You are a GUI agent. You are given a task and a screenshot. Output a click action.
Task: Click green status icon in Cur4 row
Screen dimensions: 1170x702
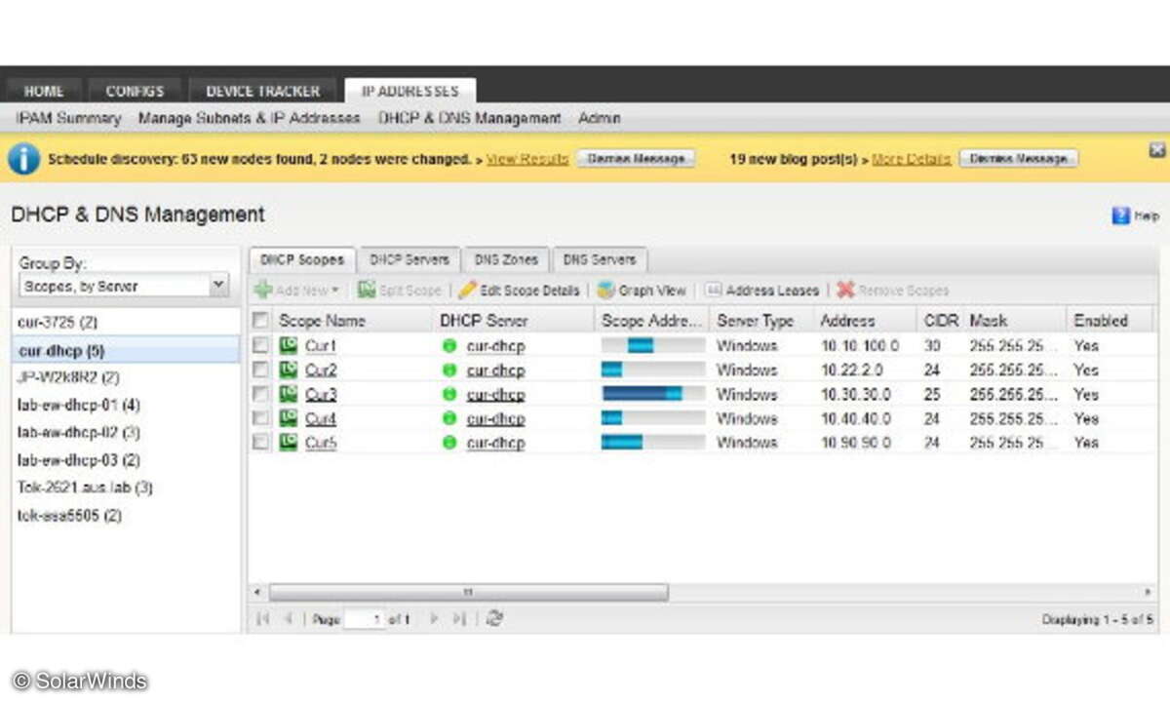448,418
